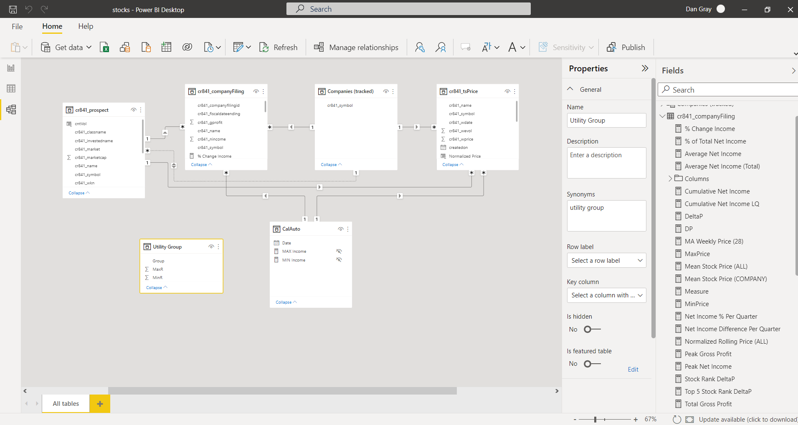The image size is (798, 425).
Task: Click the Save icon in title bar
Action: click(13, 9)
